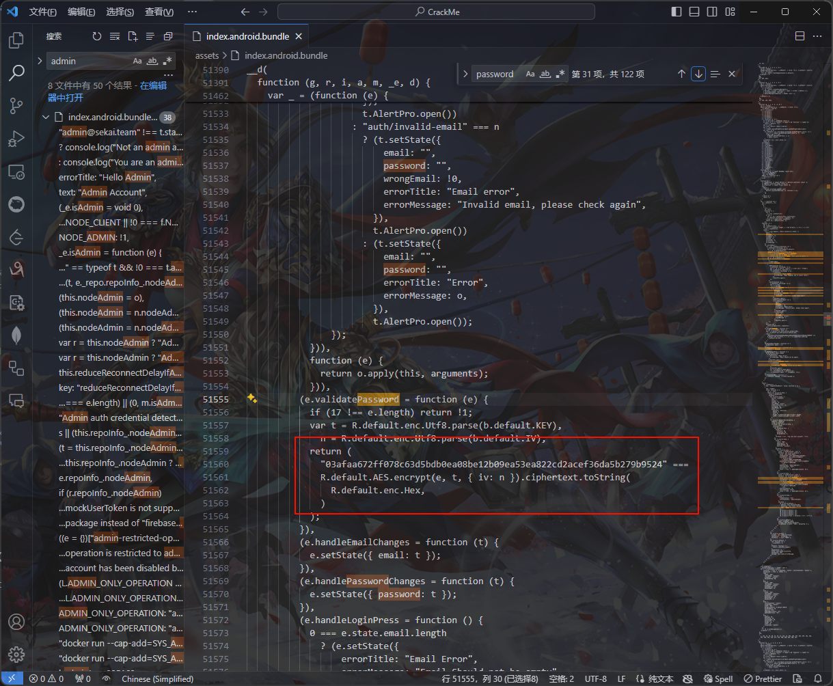
Task: Open the Explorer view in activity bar
Action: pyautogui.click(x=16, y=41)
